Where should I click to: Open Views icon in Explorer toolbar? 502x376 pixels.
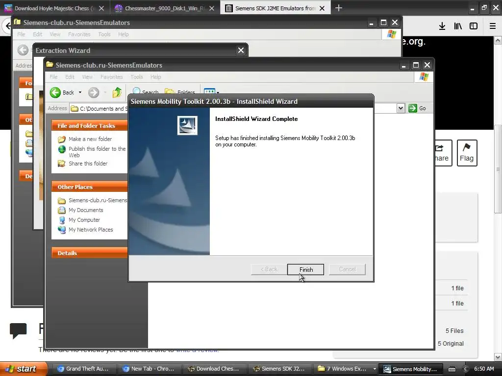(x=209, y=92)
